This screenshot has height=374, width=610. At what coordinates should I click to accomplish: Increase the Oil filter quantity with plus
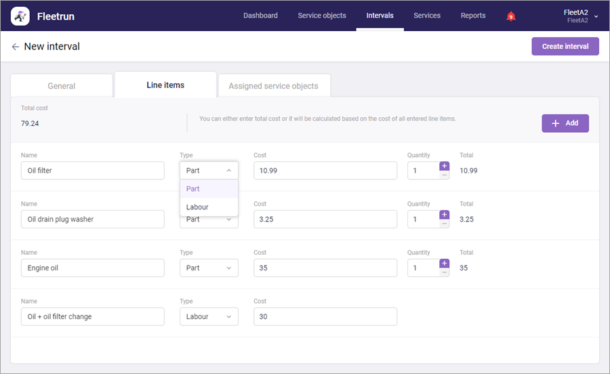click(x=445, y=166)
